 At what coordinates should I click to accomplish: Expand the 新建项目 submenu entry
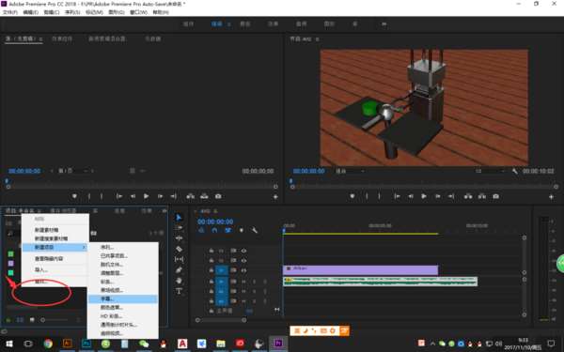click(x=55, y=247)
